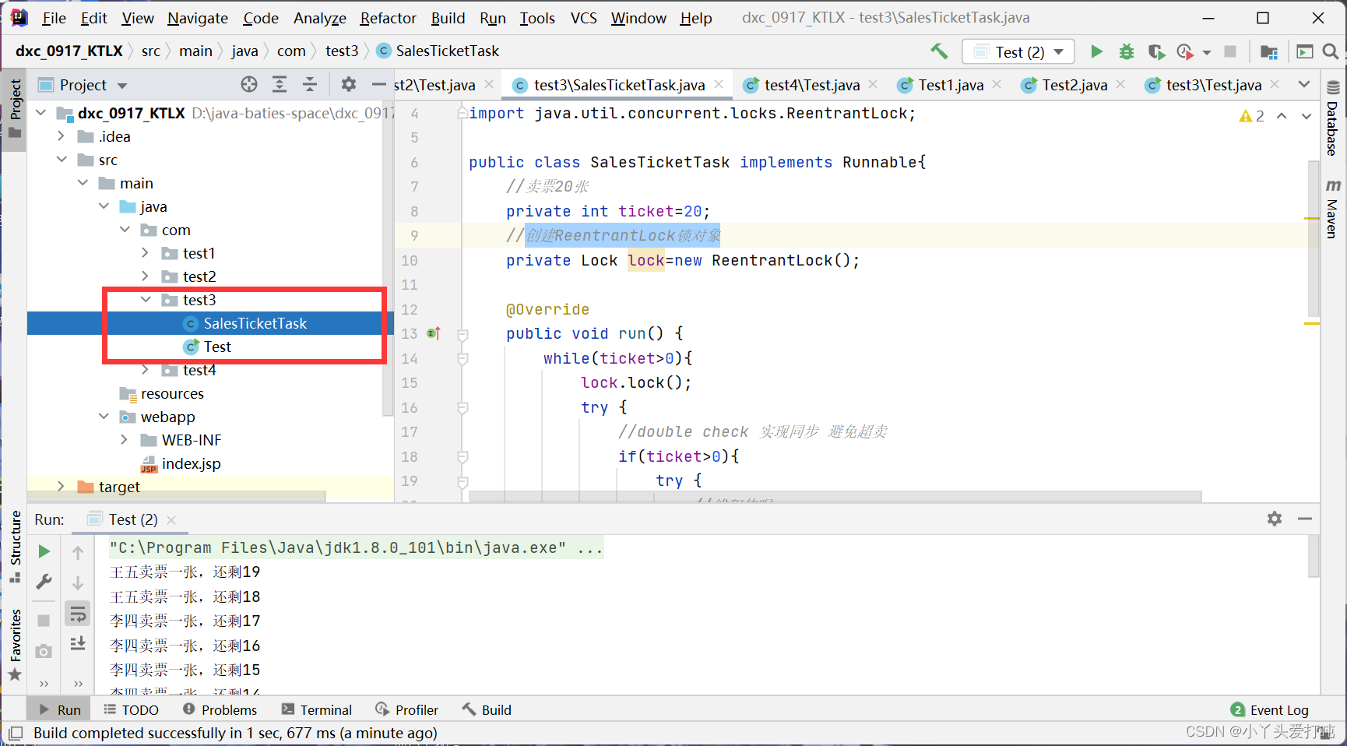Open the Analyze menu
This screenshot has height=746, width=1347.
point(320,18)
